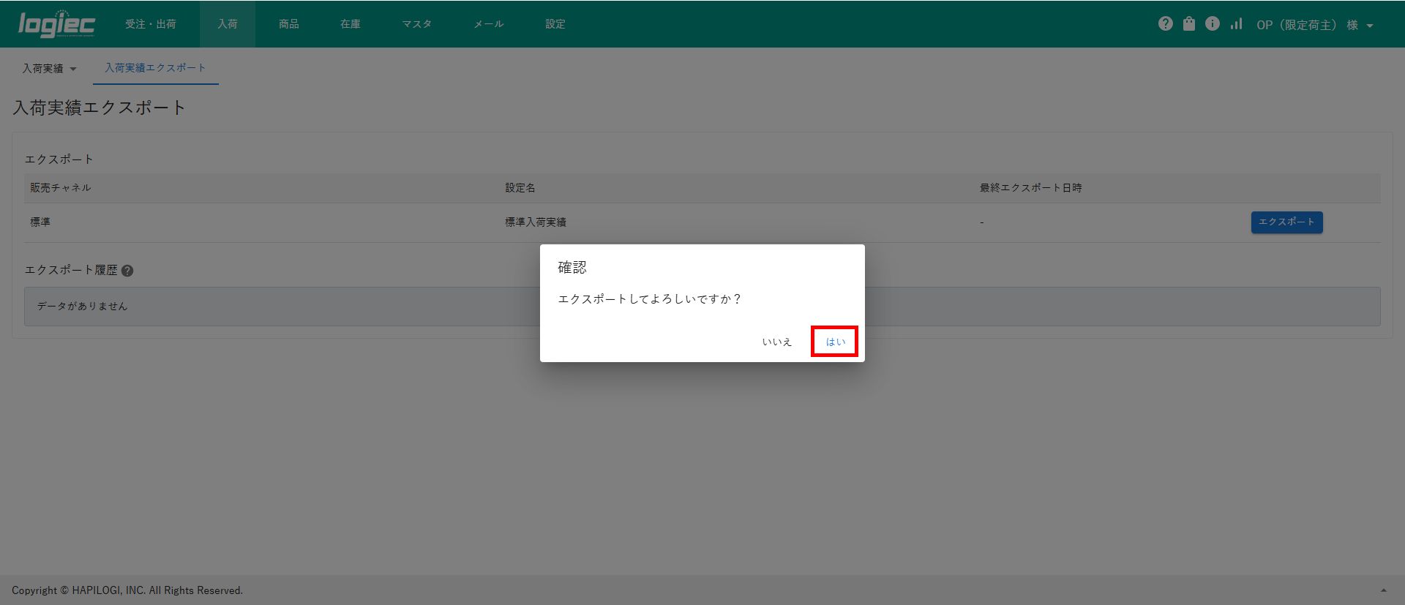Expand the 入荷実績 dropdown

click(49, 69)
